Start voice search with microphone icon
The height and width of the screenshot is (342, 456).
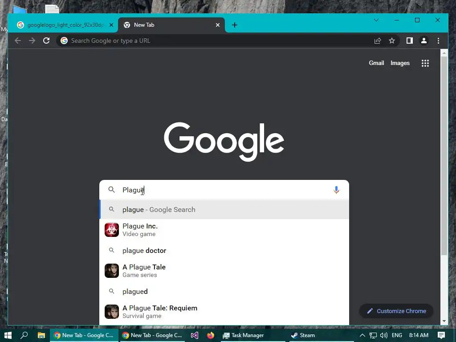coord(336,190)
